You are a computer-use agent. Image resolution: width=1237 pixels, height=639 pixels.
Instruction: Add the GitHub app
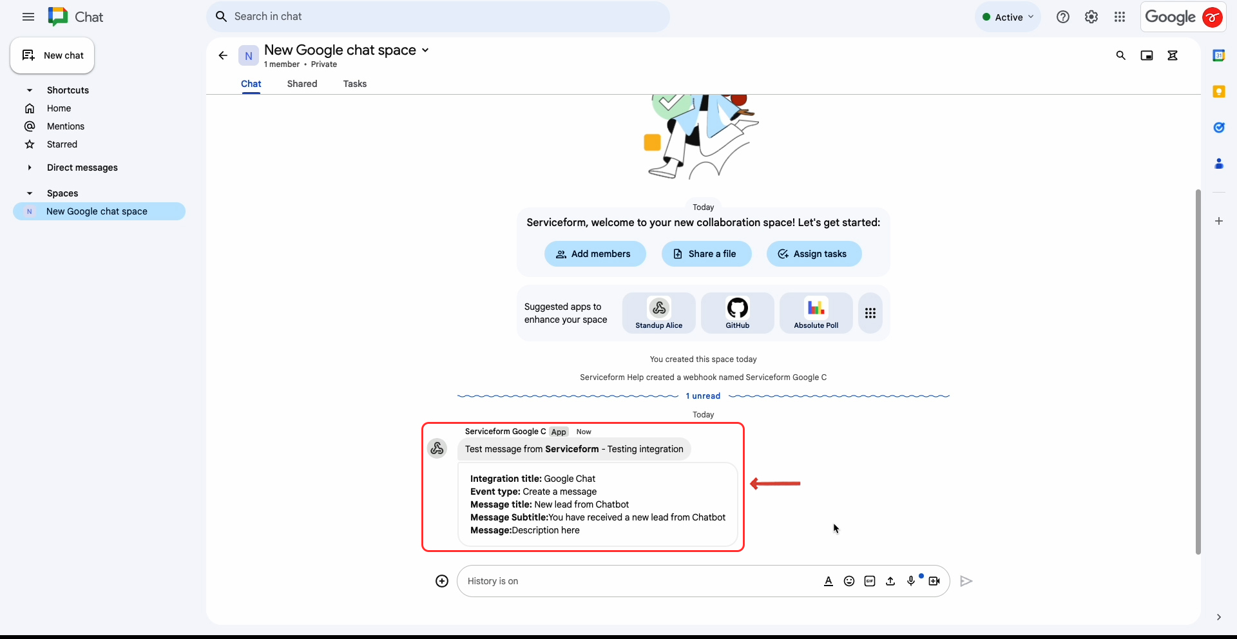point(738,313)
